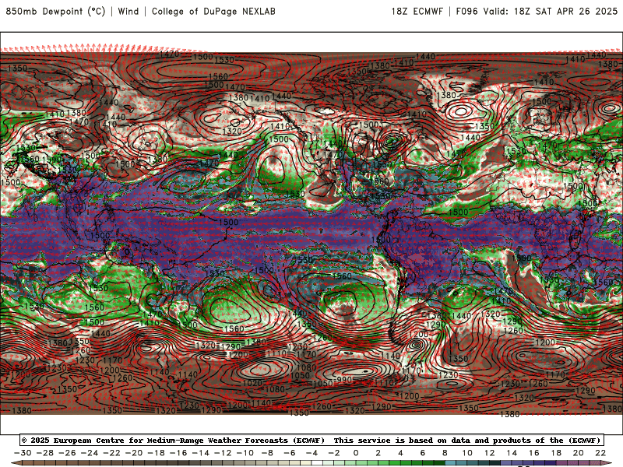Screen dimensions: 623x467
Task: Click the '-16' color scale label
Action: click(x=178, y=453)
